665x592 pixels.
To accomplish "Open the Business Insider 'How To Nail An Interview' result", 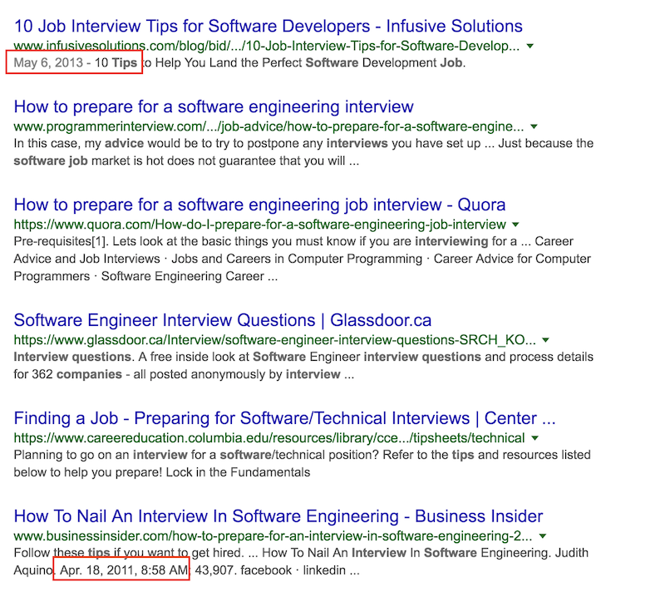I will 278,516.
